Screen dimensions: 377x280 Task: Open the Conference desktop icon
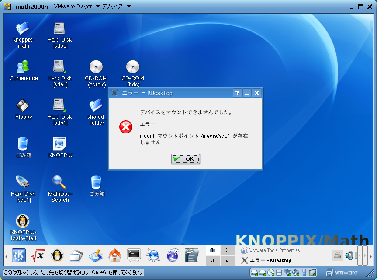click(23, 67)
